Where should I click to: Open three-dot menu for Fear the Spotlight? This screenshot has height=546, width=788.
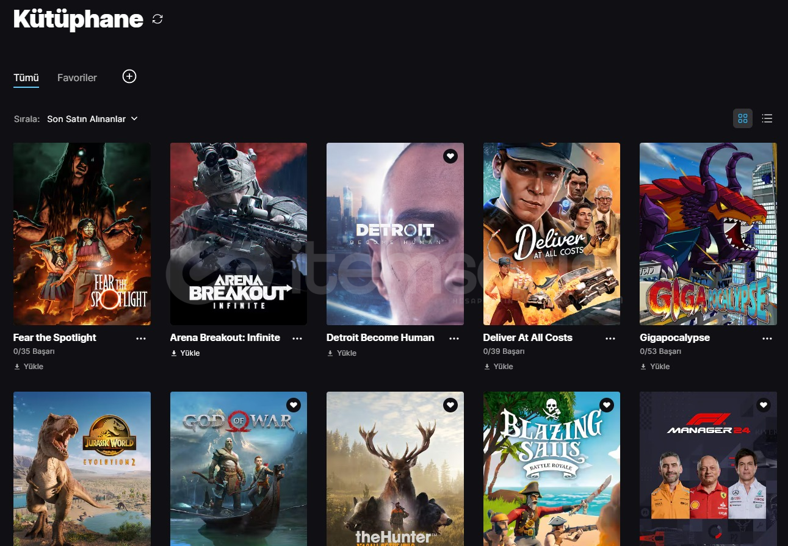141,338
